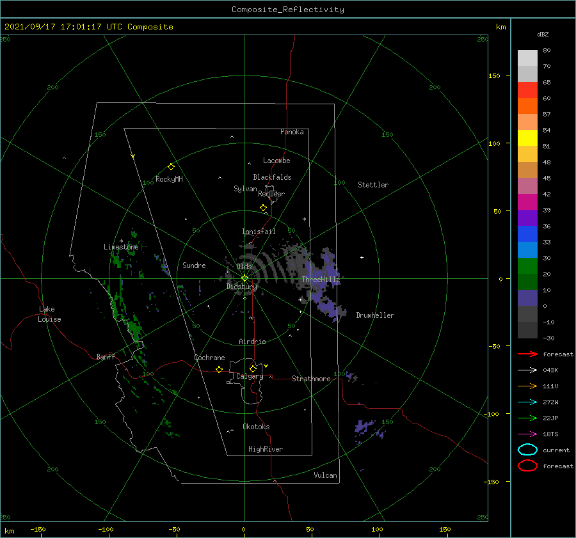
Task: Click the Didsbury town label
Action: [x=241, y=287]
